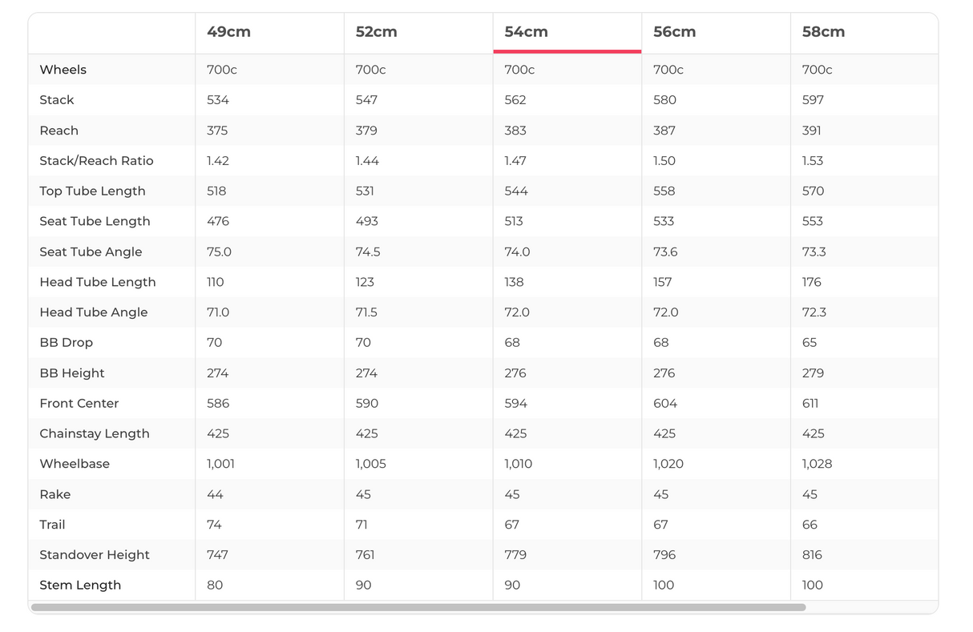Viewport: 973px width, 632px height.
Task: Select the Head Tube Length row label
Action: [98, 282]
